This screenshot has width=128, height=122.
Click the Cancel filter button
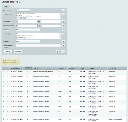(18, 52)
